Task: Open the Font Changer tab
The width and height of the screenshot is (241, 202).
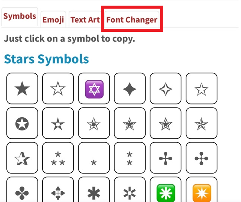Action: [132, 19]
